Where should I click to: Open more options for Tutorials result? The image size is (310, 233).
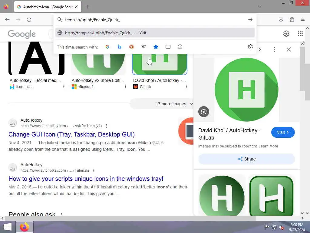tap(94, 171)
